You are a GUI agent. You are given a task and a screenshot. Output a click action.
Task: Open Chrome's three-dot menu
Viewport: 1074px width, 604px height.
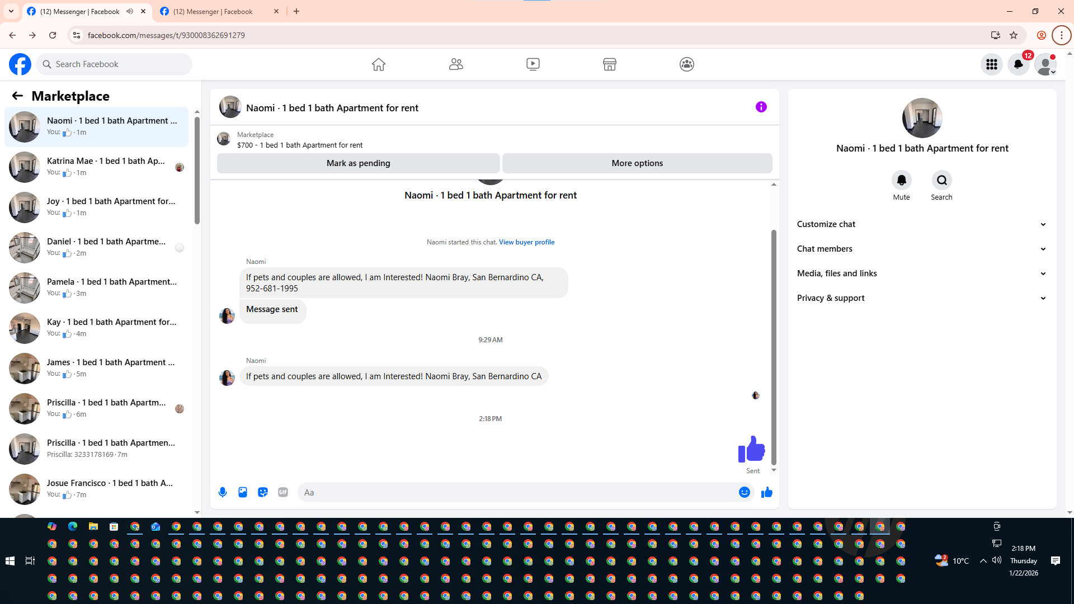(1061, 35)
